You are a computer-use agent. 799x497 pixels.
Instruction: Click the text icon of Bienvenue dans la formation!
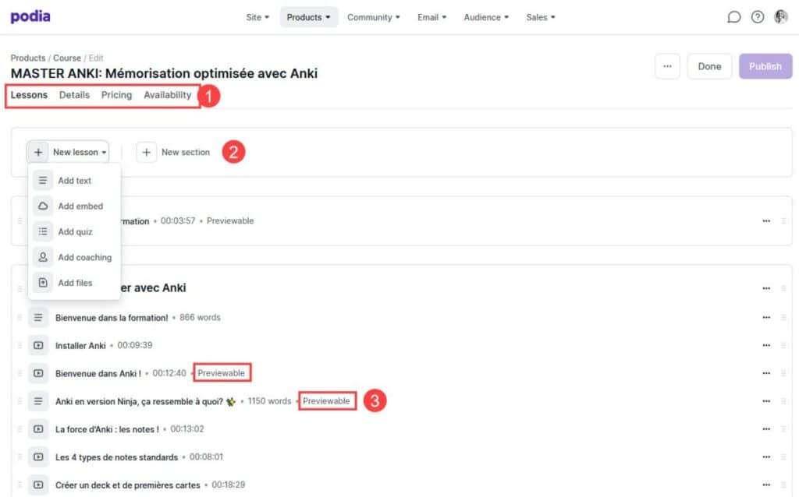click(38, 317)
